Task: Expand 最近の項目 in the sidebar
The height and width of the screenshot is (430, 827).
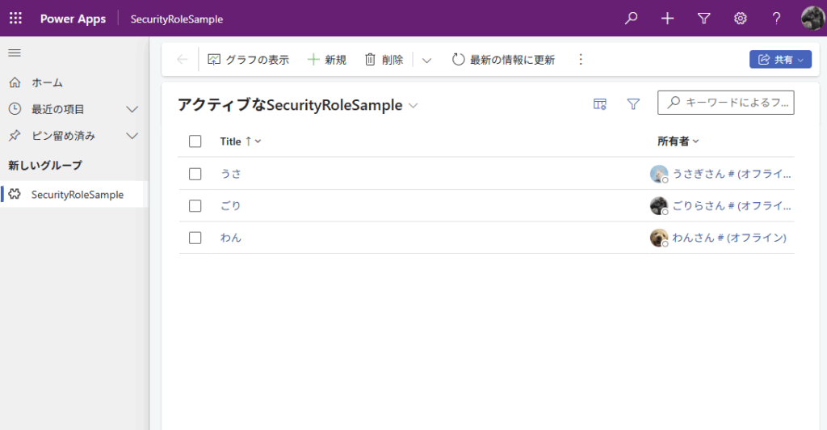Action: tap(132, 109)
